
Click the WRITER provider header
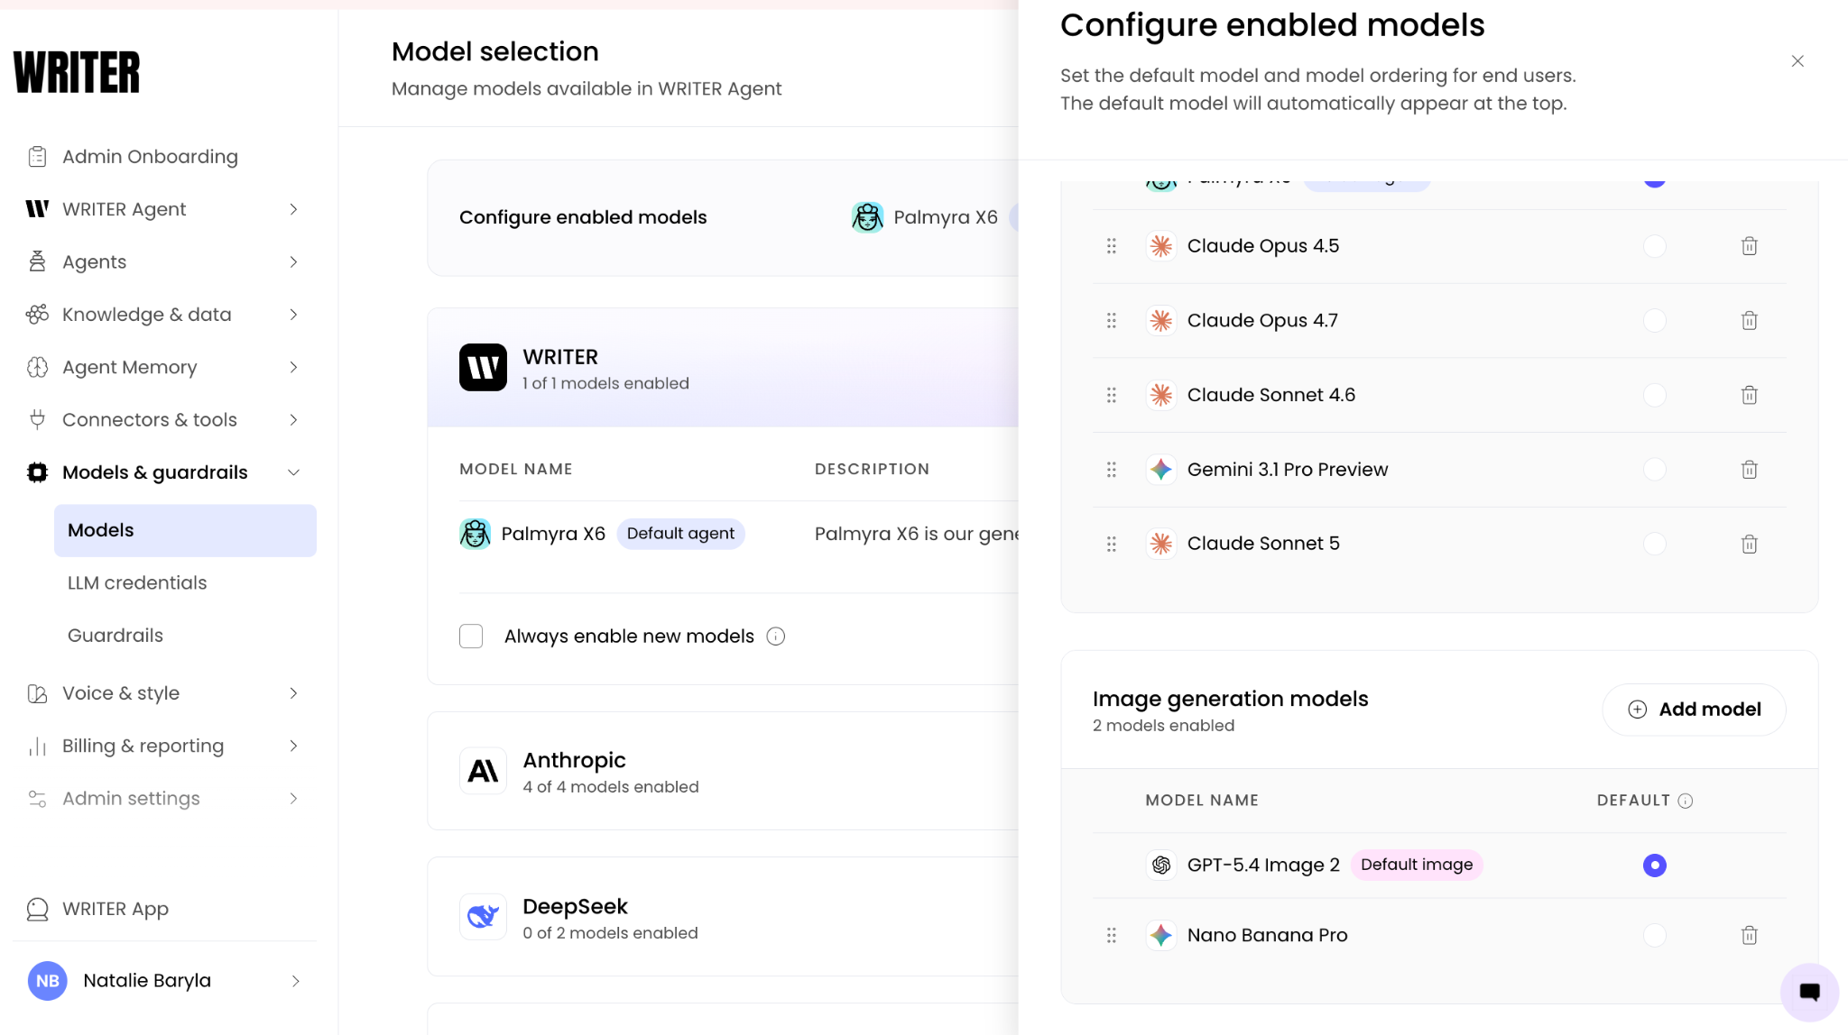click(x=723, y=367)
